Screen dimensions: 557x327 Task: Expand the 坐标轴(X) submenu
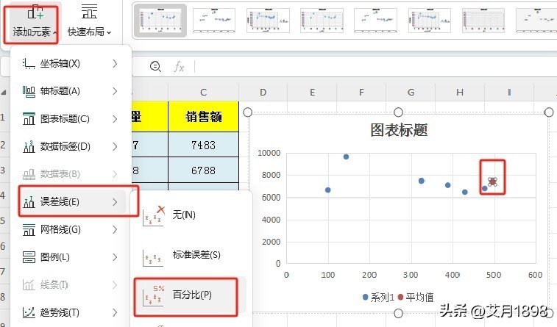pyautogui.click(x=115, y=64)
